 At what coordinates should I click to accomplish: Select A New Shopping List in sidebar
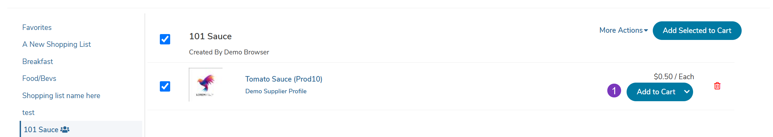[x=56, y=44]
